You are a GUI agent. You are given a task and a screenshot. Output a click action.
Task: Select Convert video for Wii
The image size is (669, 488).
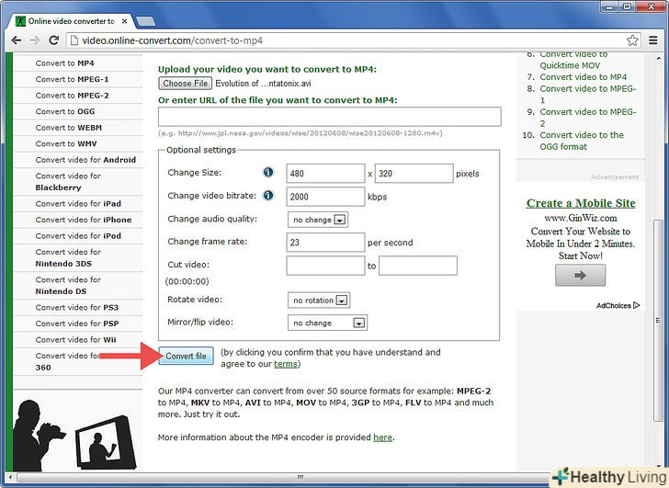point(77,340)
